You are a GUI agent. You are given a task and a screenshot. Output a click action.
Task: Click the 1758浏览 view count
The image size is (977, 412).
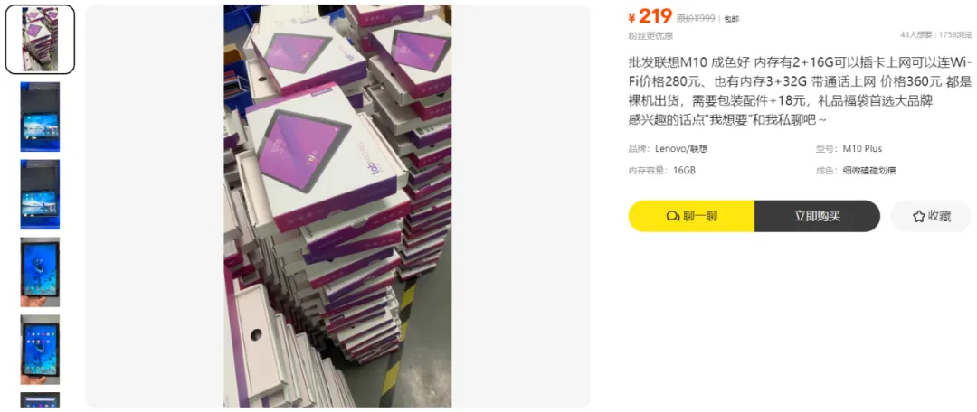click(x=955, y=35)
